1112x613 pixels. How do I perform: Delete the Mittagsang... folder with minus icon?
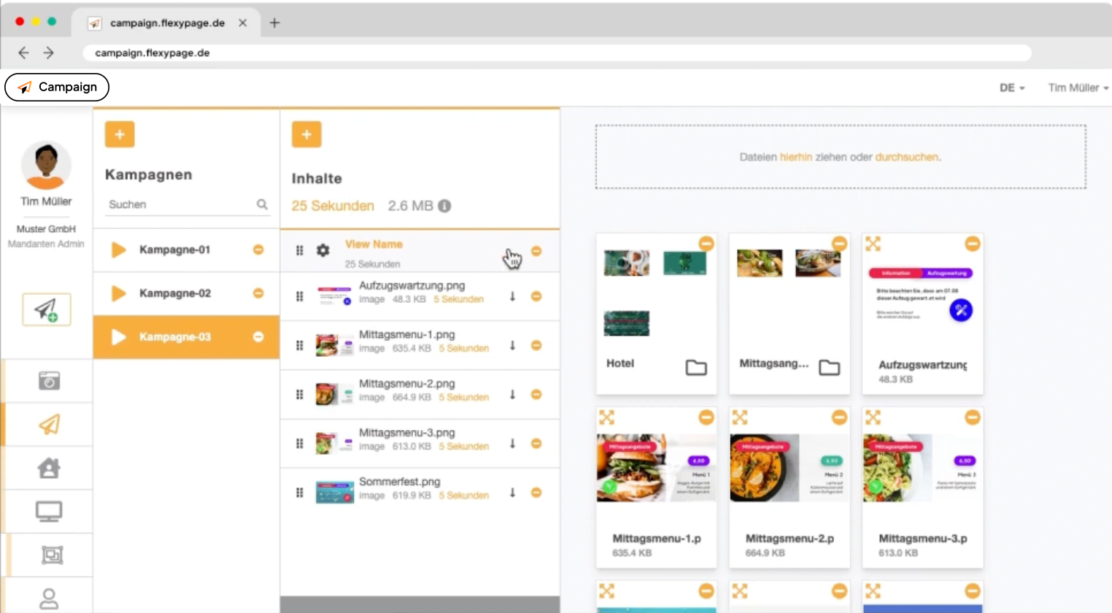[x=839, y=244]
